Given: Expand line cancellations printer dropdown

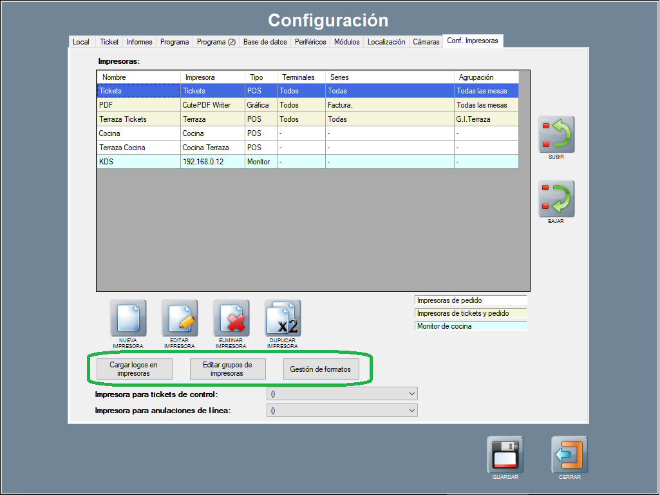Looking at the screenshot, I should coord(342,411).
